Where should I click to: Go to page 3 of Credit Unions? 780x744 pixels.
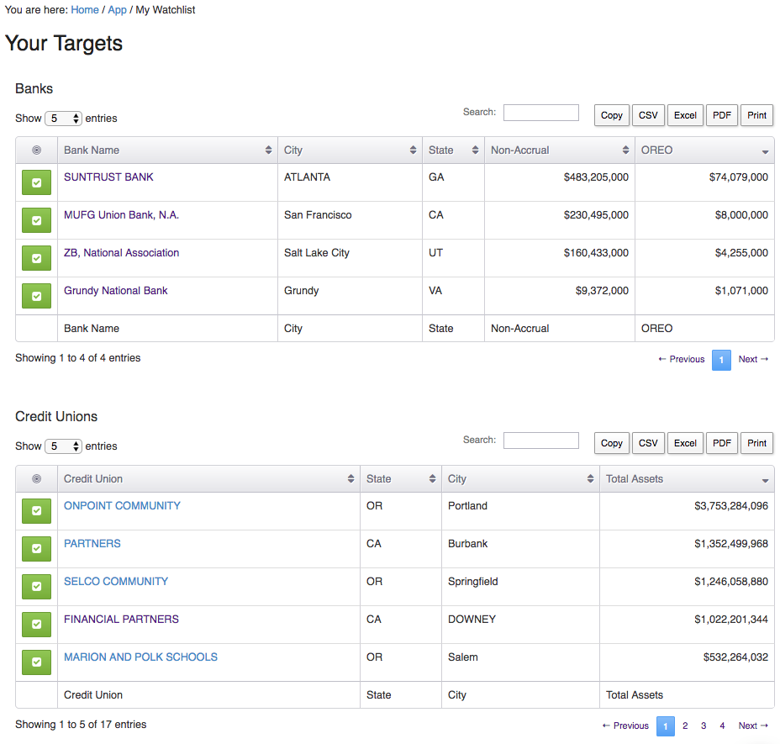point(704,726)
